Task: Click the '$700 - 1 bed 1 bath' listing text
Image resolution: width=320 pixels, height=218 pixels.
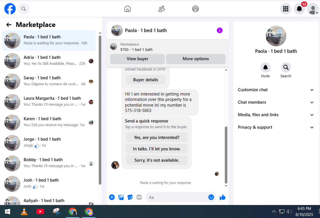Action: click(x=136, y=49)
